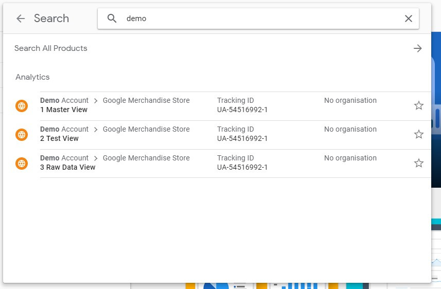Screen dimensions: 441x289
Task: Click the orange globe icon for 1 Master View
Action: (x=22, y=106)
